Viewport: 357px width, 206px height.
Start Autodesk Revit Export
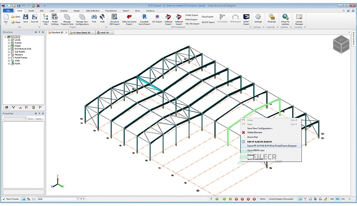tap(144, 19)
